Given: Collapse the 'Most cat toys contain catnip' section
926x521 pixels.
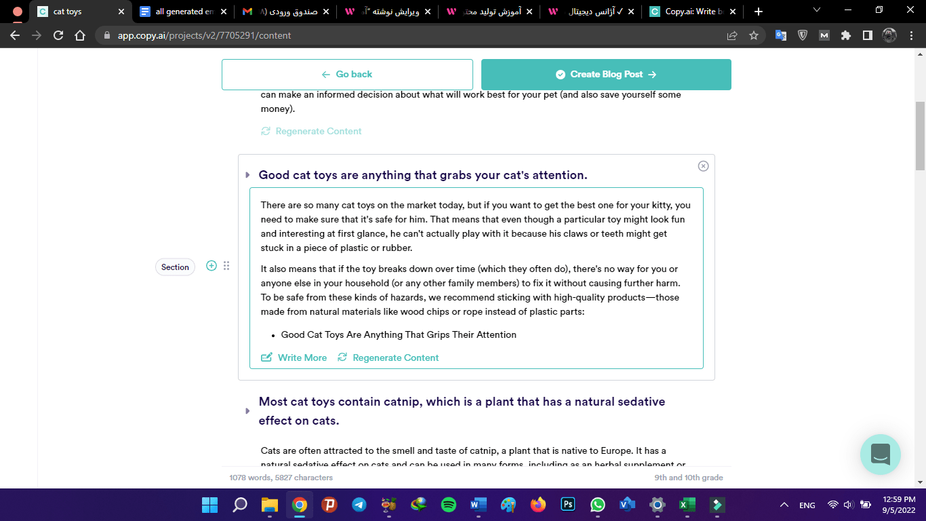Looking at the screenshot, I should pos(247,411).
